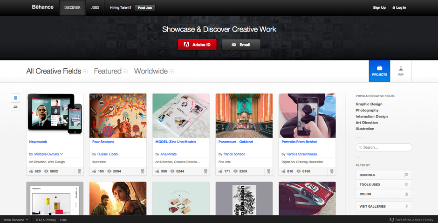The image size is (438, 223).
Task: Visit Ana Mirats's profile
Action: 168,154
